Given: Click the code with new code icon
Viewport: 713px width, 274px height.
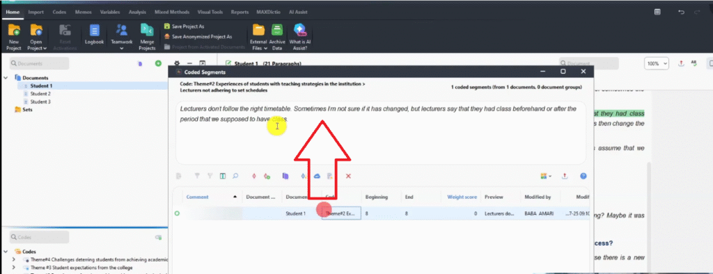Looking at the screenshot, I should [267, 176].
